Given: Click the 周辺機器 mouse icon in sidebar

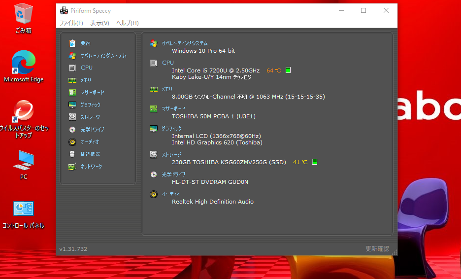Looking at the screenshot, I should point(72,154).
